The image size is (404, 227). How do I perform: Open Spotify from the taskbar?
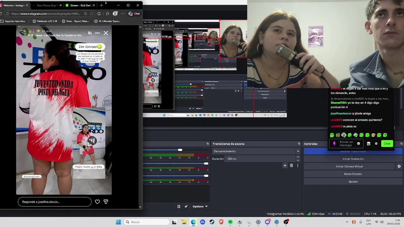(x=230, y=222)
